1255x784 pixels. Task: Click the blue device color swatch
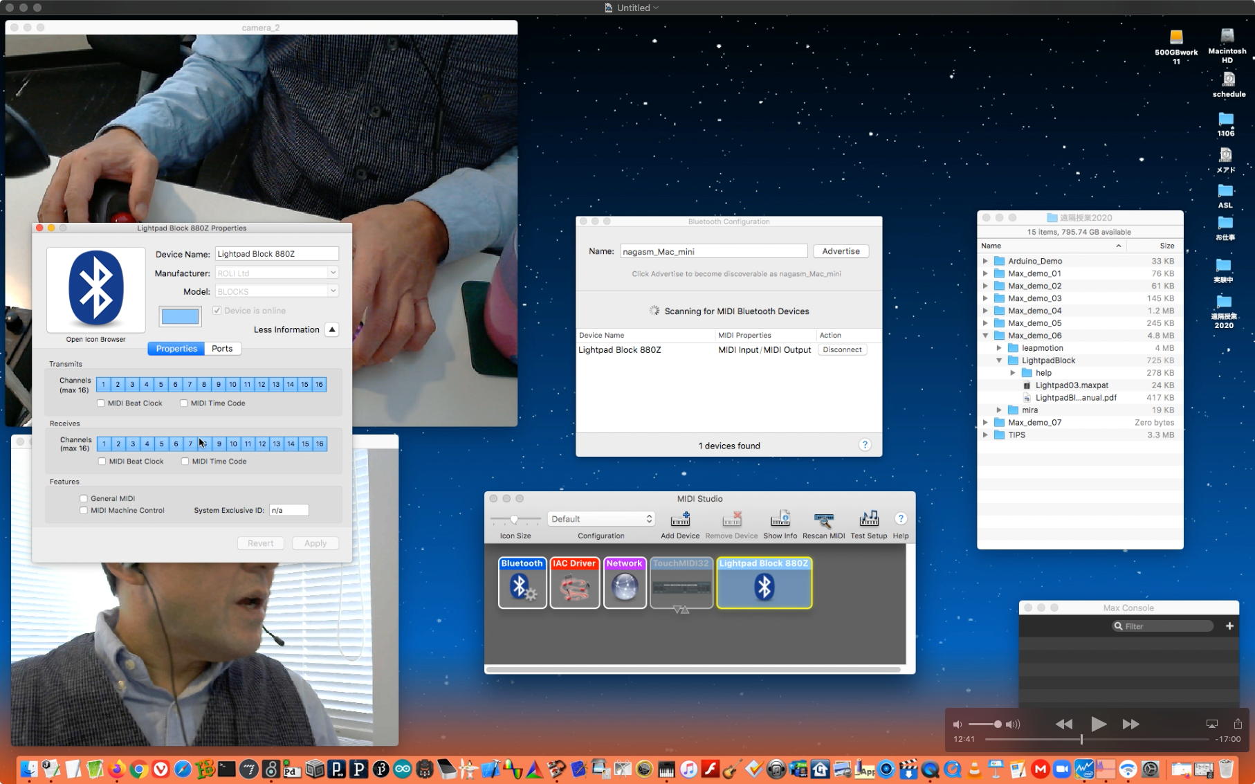180,316
